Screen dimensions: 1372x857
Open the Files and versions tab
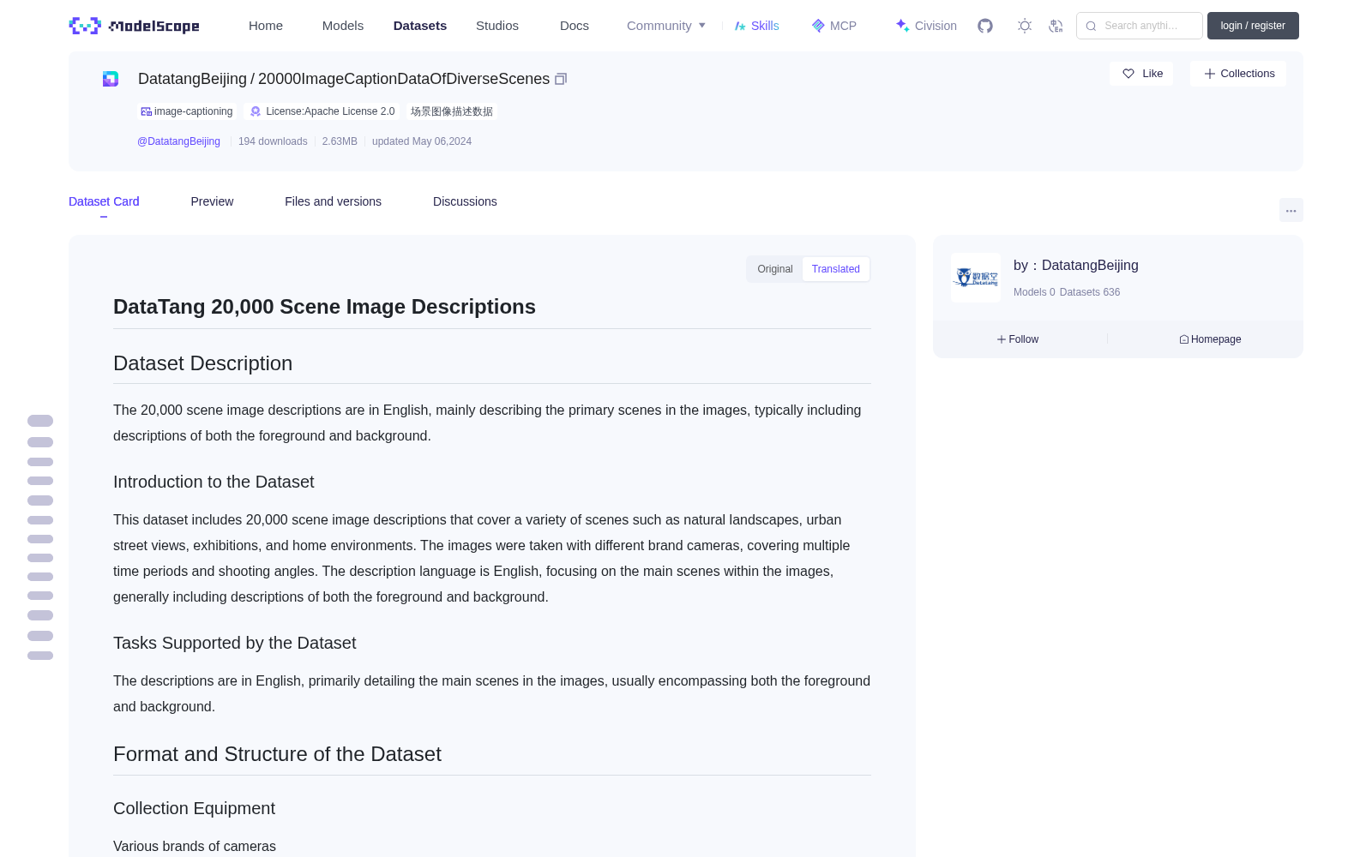[x=333, y=201]
